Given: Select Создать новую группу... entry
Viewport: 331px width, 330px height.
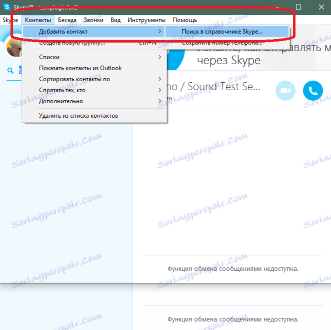Looking at the screenshot, I should click(93, 43).
